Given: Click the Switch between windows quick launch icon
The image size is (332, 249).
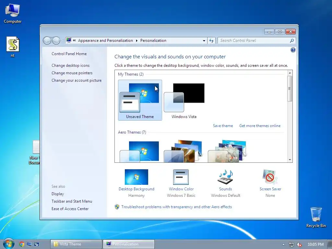Looking at the screenshot, I should click(x=37, y=244).
